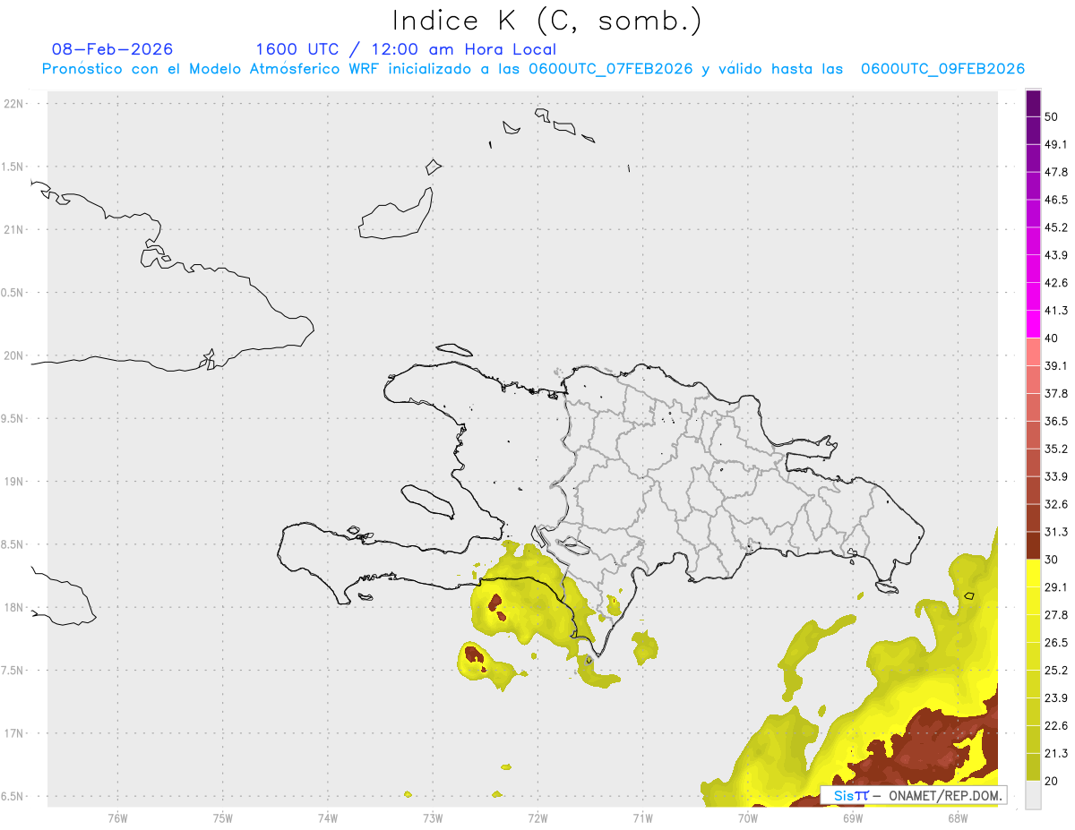Click the '71W' longitude label
This screenshot has height=830, width=1075.
[x=642, y=818]
